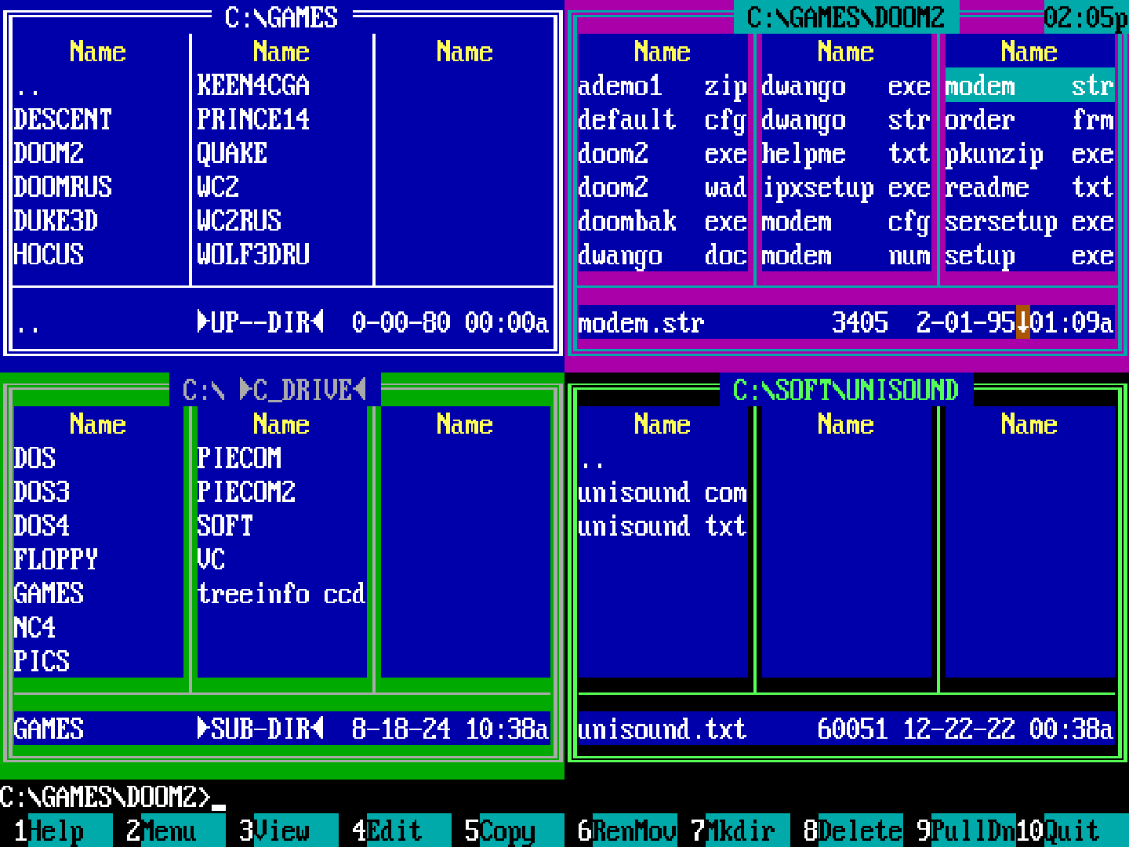Select readme txt file in DOOM2 panel
Screen dimensions: 1129x847
(x=1029, y=187)
